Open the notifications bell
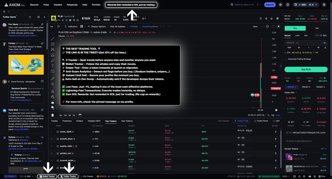This screenshot has width=332, height=179. pyautogui.click(x=288, y=5)
